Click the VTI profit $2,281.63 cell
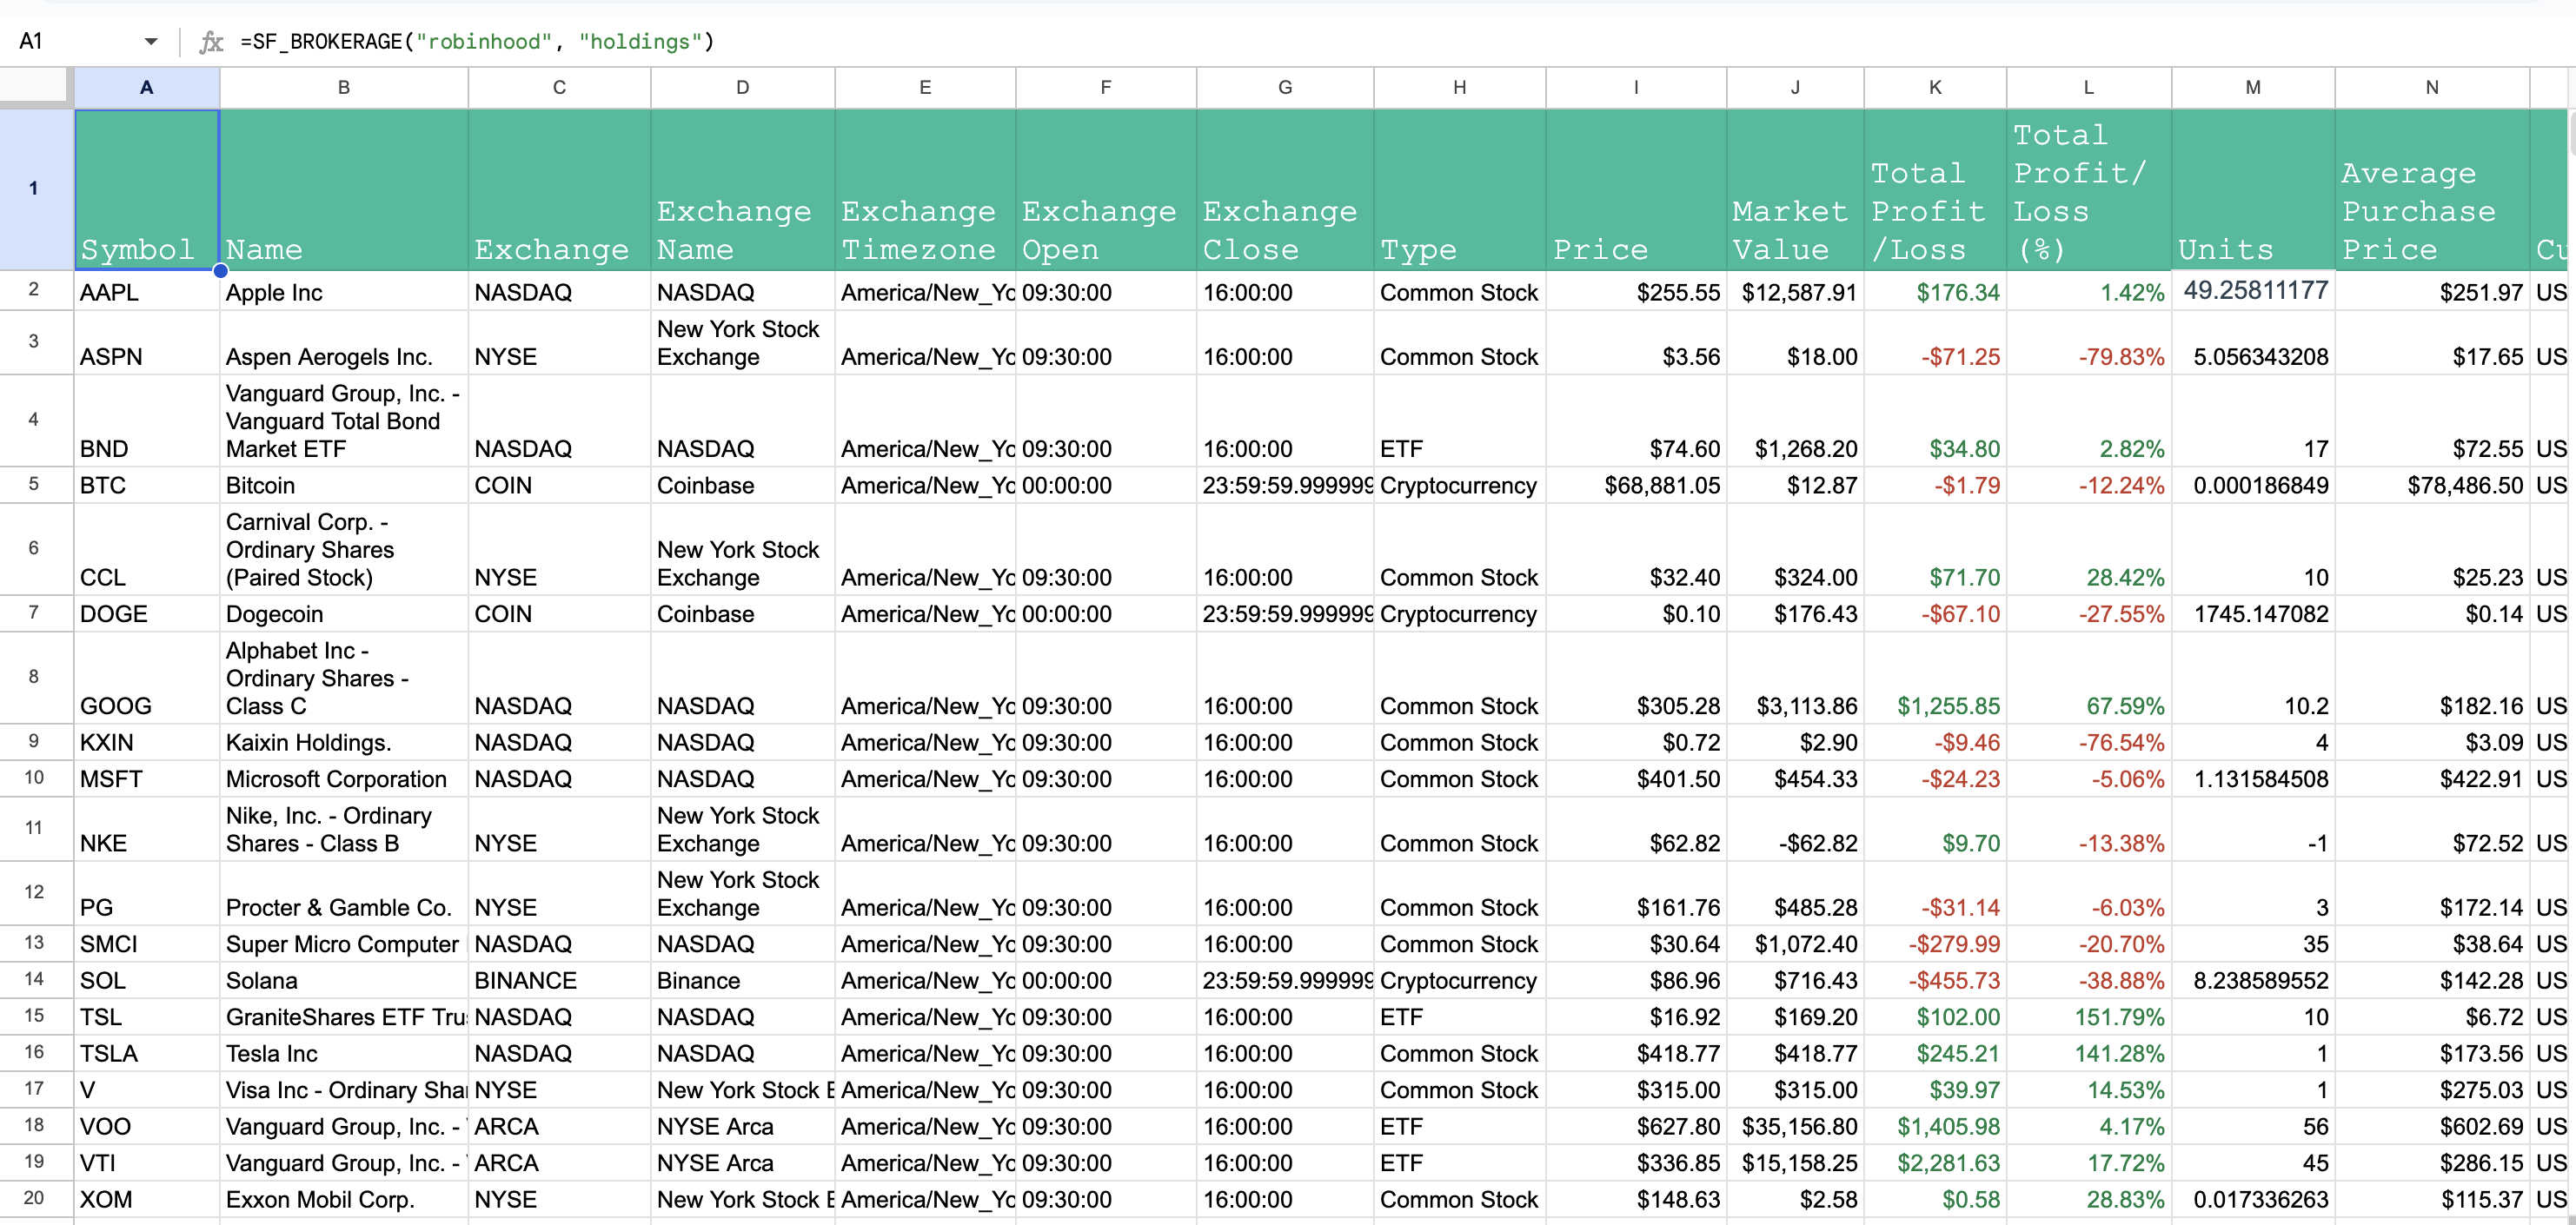The height and width of the screenshot is (1225, 2576). click(1935, 1163)
